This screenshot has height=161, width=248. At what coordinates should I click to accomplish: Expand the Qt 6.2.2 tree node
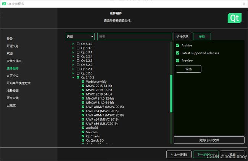(x=73, y=65)
